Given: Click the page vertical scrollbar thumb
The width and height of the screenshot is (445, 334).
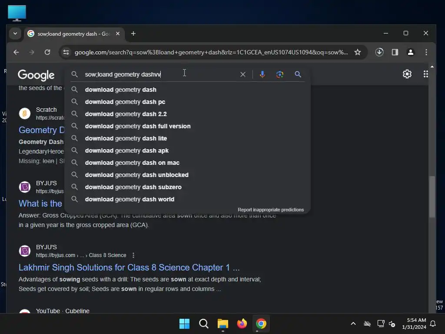Looking at the screenshot, I should click(x=432, y=197).
